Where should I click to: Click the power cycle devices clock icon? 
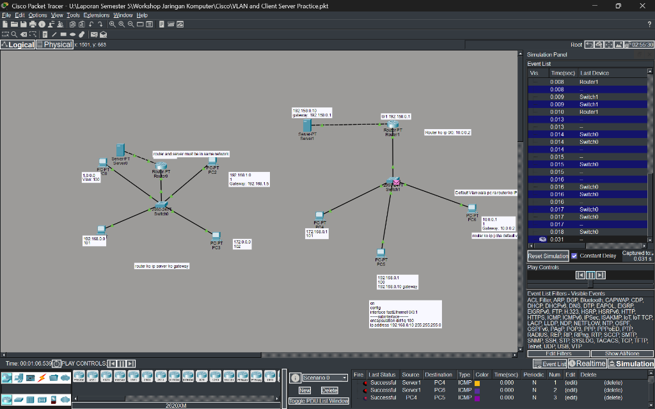pos(57,364)
